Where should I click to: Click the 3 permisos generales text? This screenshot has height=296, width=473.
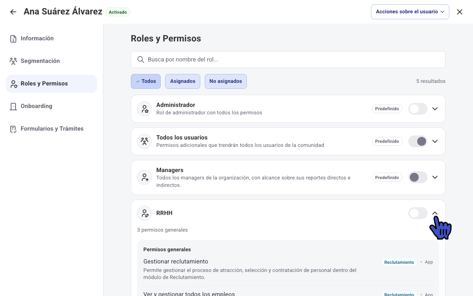[x=162, y=230]
